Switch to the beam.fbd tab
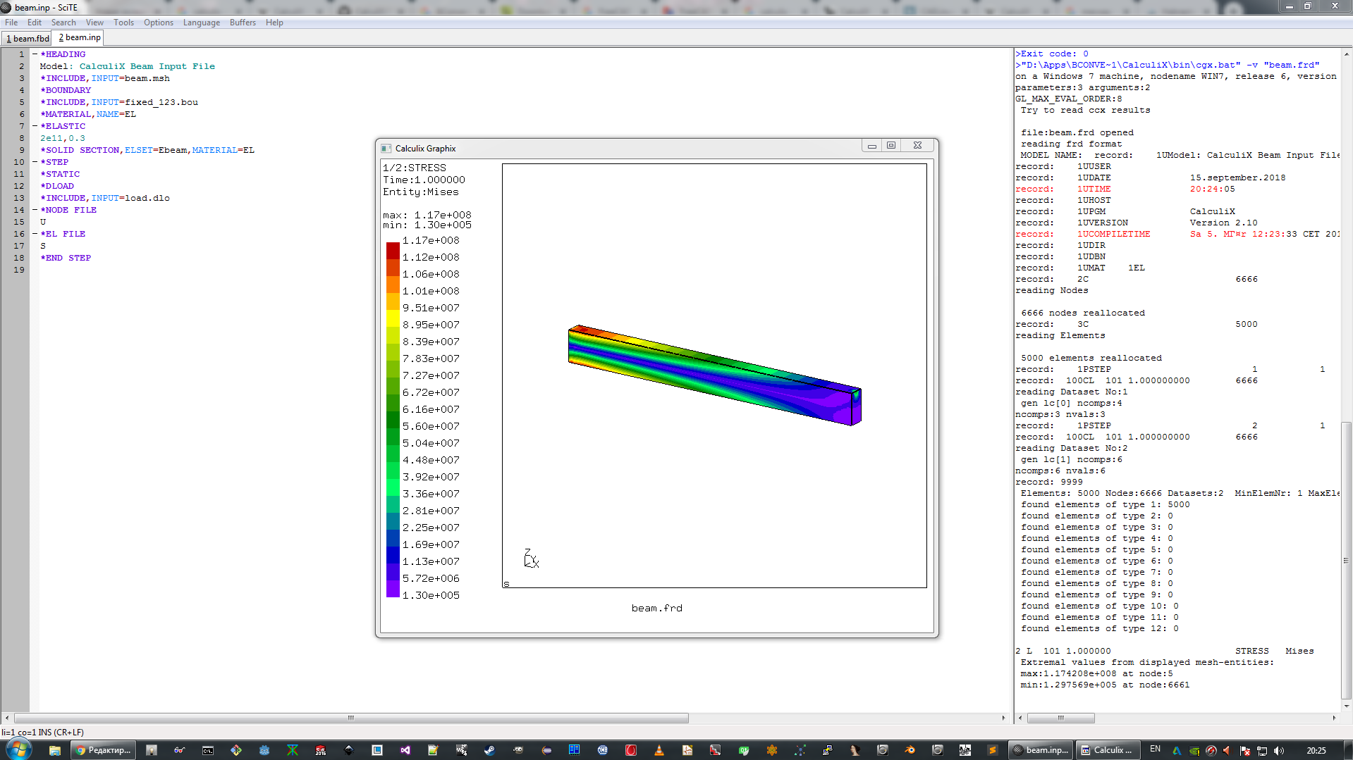 coord(27,38)
